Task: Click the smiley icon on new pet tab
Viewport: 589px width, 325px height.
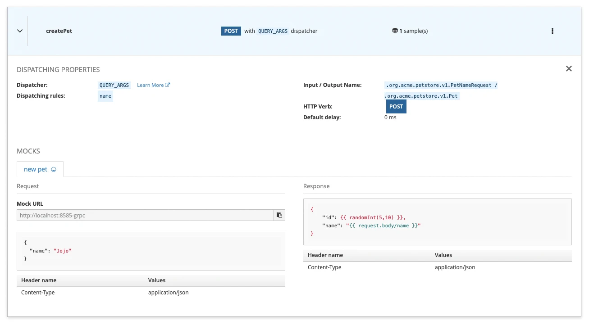Action: (x=54, y=170)
